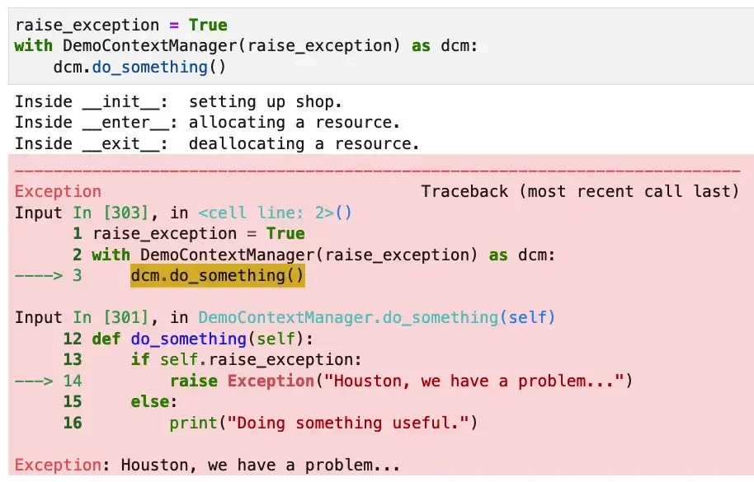Click the red 'Exception' heading atop the traceback

(x=58, y=191)
